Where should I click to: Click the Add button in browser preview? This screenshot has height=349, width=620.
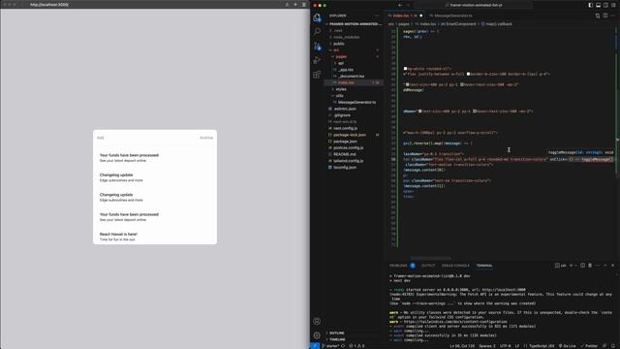[x=101, y=138]
